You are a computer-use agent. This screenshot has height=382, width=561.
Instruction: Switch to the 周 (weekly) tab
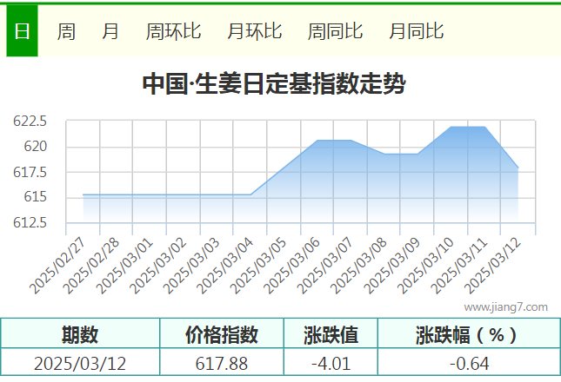(x=66, y=32)
